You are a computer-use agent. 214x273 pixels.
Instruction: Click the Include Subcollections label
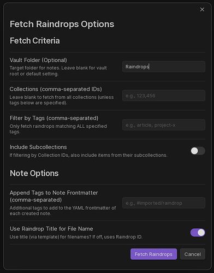click(38, 147)
